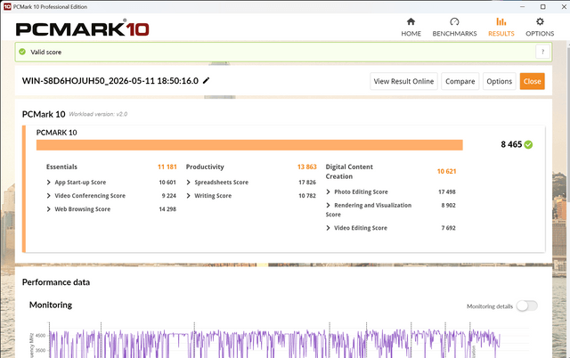Select the RESULTS tab label
This screenshot has width=570, height=358.
[x=501, y=34]
